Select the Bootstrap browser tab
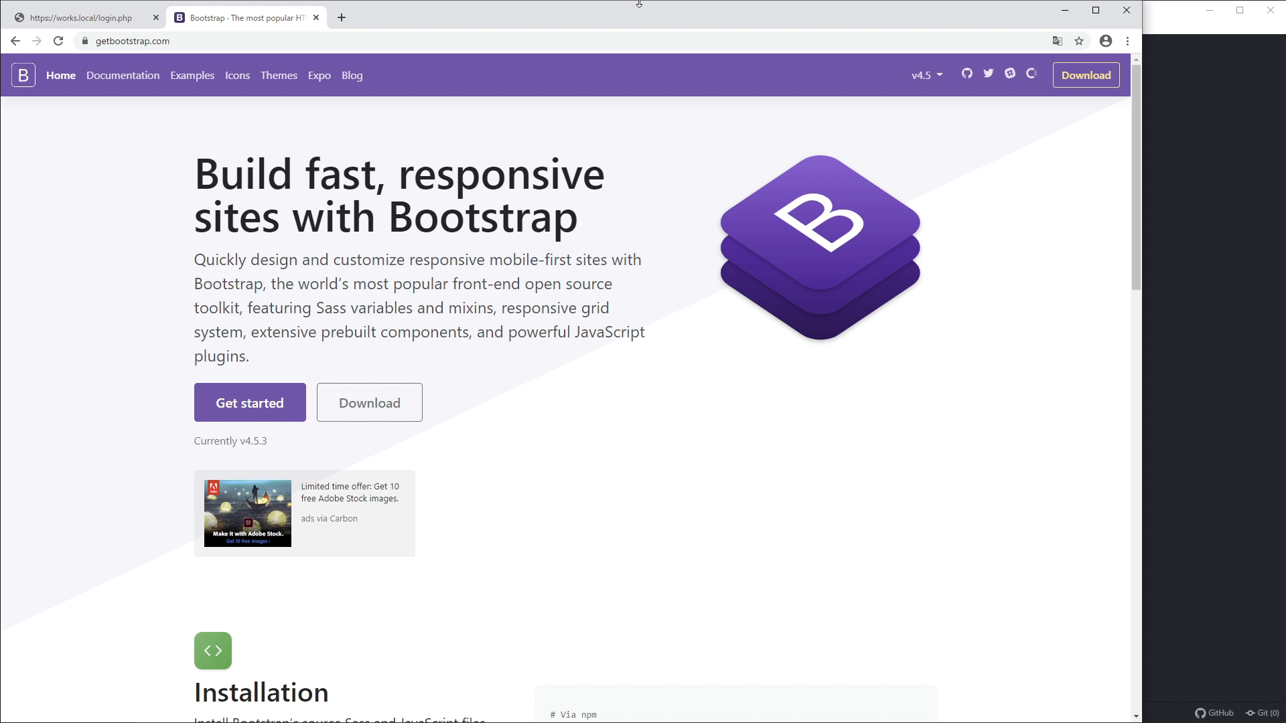The width and height of the screenshot is (1286, 723). click(247, 17)
